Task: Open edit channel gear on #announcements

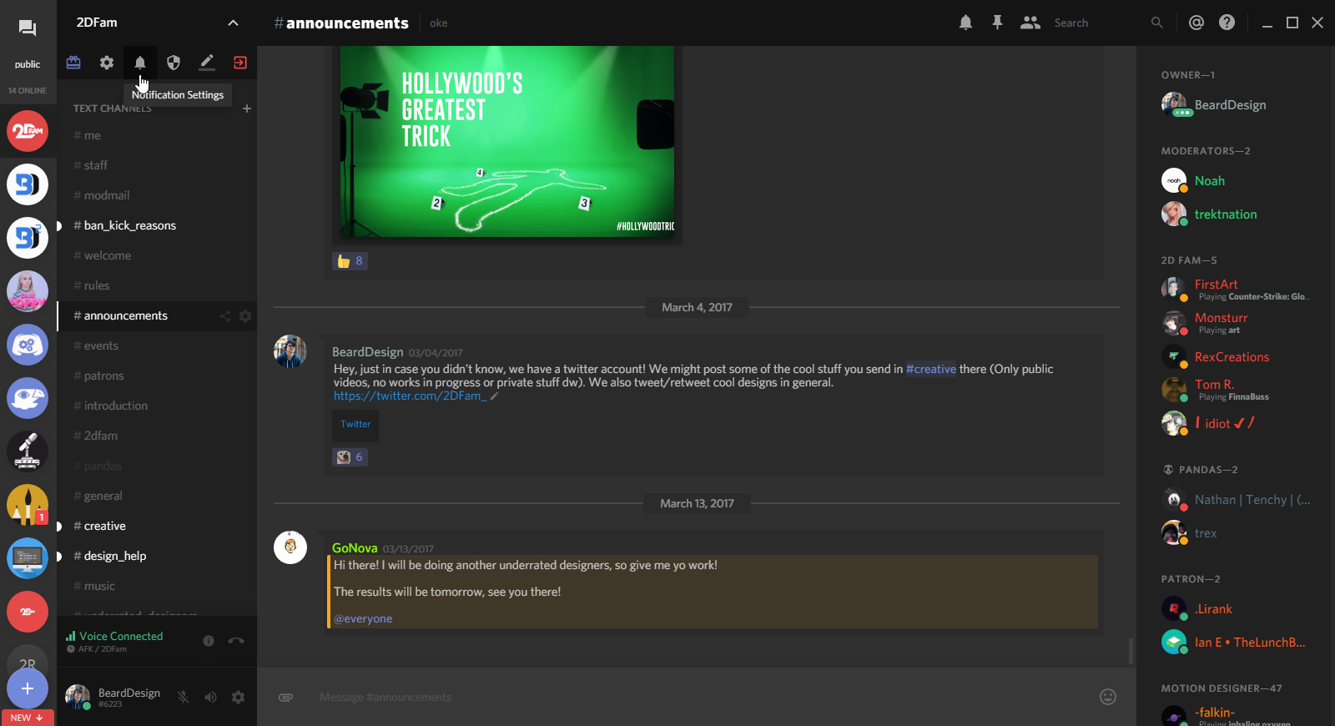Action: 245,316
